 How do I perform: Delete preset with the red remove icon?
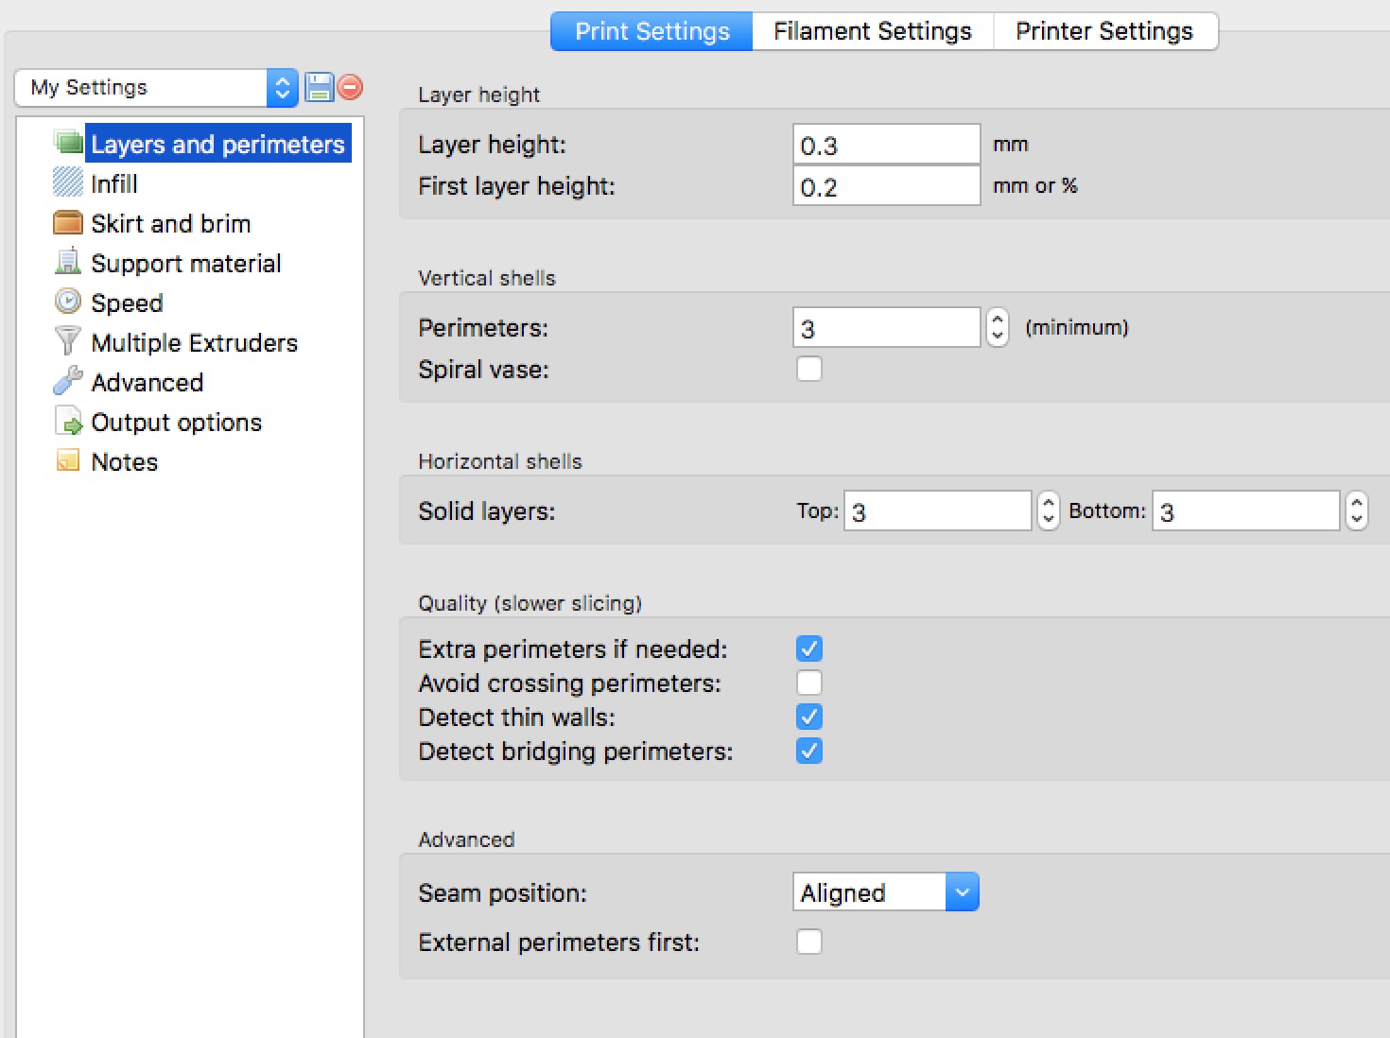(x=350, y=87)
